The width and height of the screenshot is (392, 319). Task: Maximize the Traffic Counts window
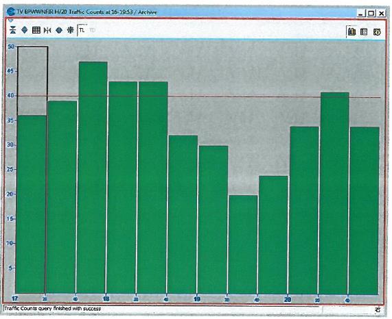(371, 13)
